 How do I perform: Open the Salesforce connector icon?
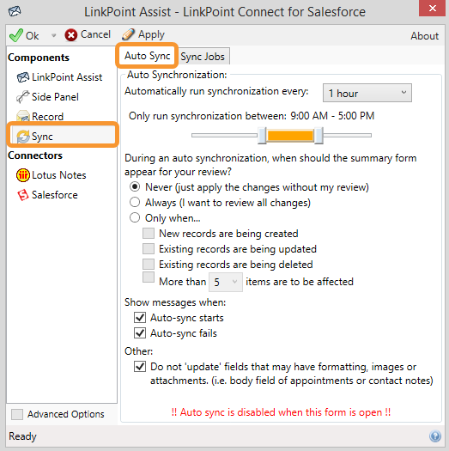coord(22,195)
